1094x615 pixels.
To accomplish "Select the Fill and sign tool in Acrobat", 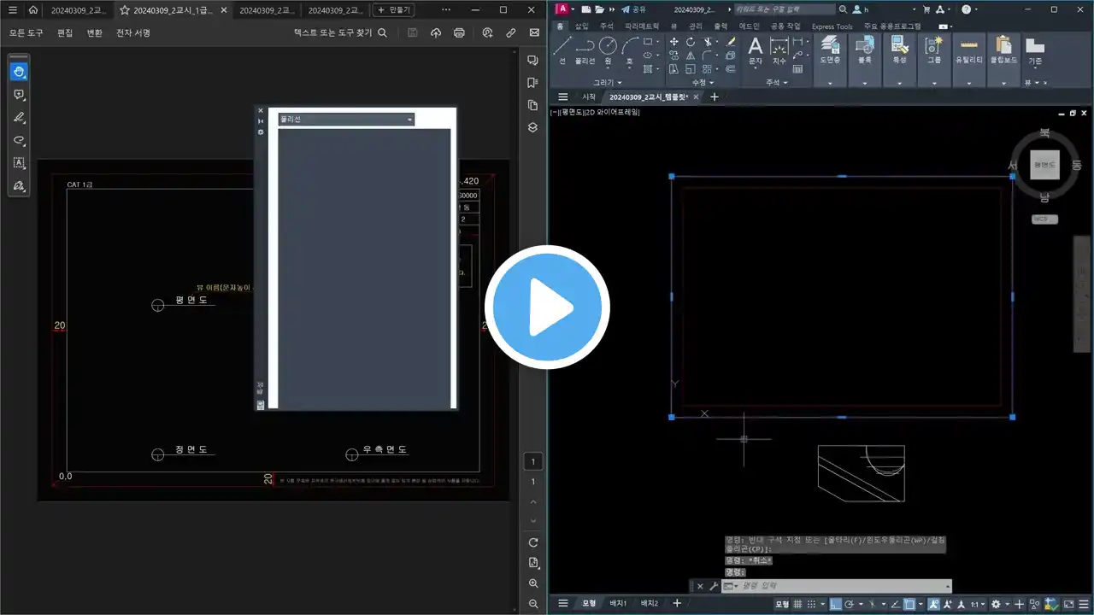I will [x=19, y=185].
